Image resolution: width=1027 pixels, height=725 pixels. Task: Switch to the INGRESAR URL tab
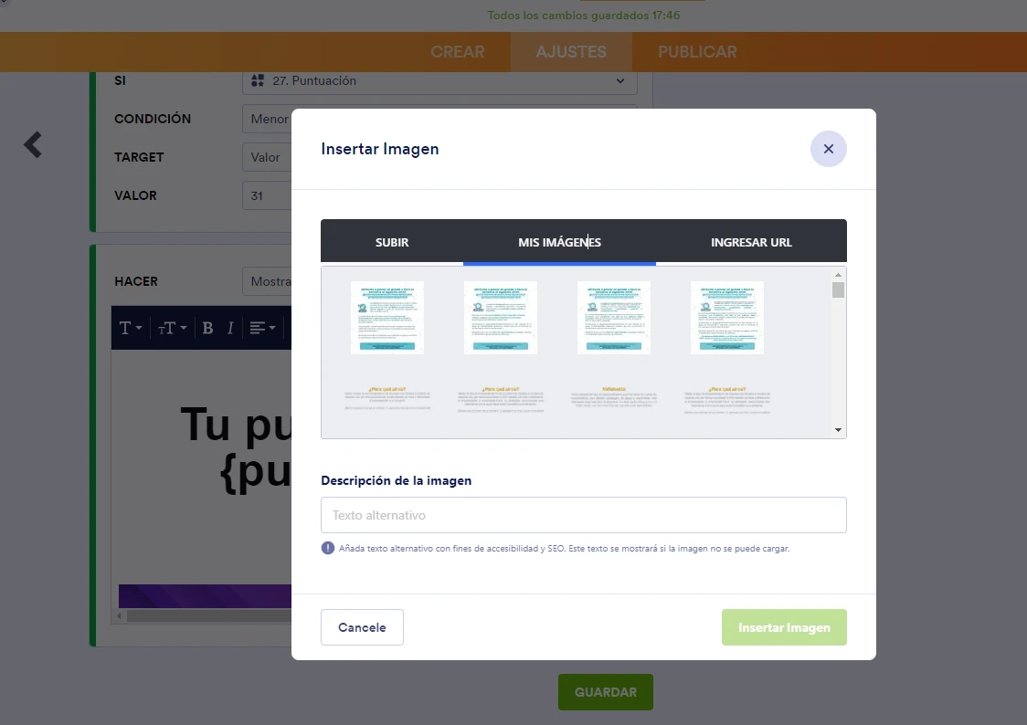[750, 242]
